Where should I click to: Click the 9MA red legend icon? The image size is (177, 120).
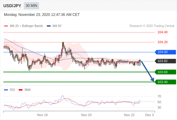20,90
